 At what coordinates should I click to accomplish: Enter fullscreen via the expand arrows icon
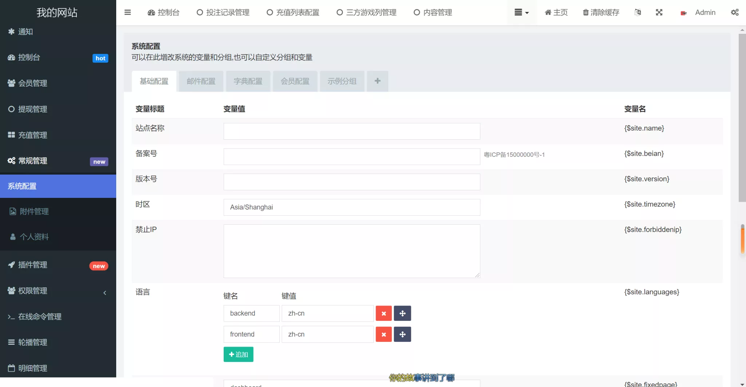click(x=659, y=12)
